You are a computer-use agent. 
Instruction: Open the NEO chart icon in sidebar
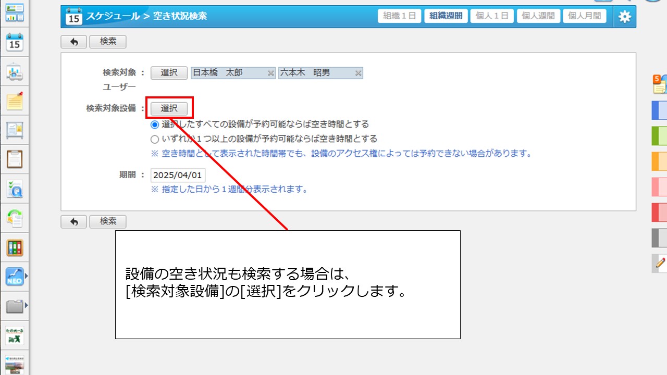(x=15, y=277)
